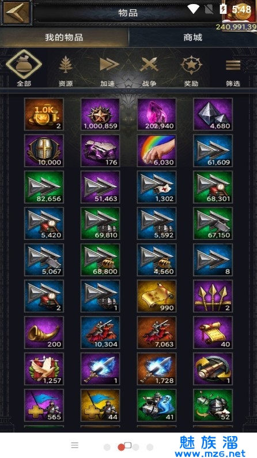Tap the treasure map scroll showing 990
The width and height of the screenshot is (257, 458).
(x=157, y=296)
